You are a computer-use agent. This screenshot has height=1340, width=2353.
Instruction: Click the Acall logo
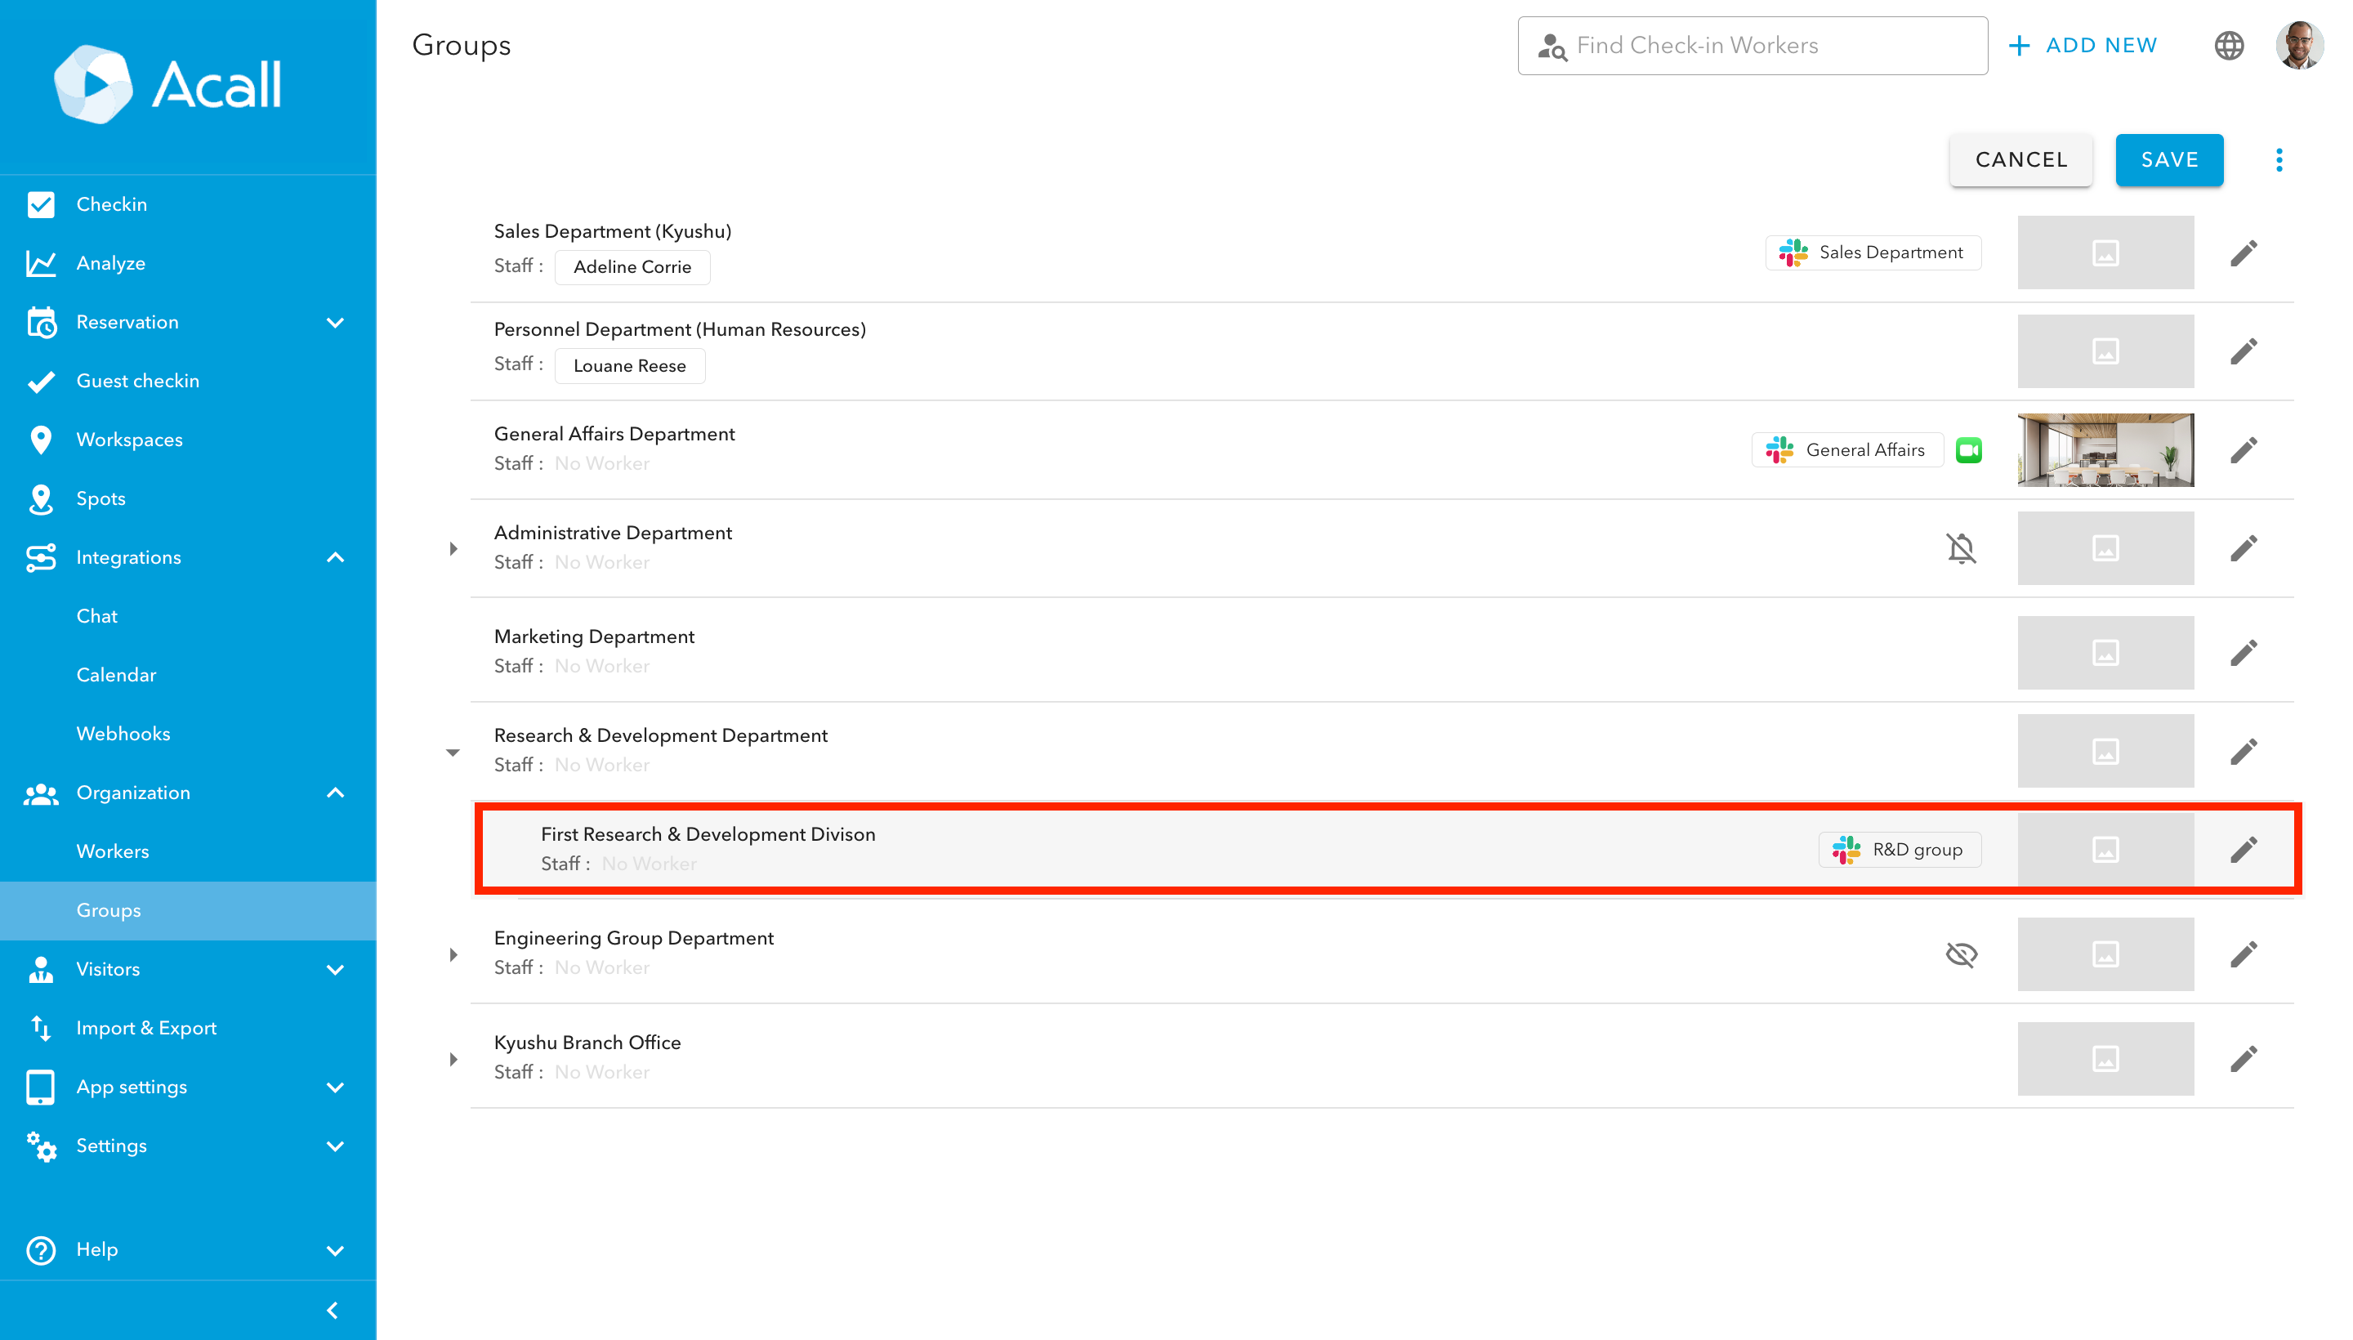click(168, 83)
